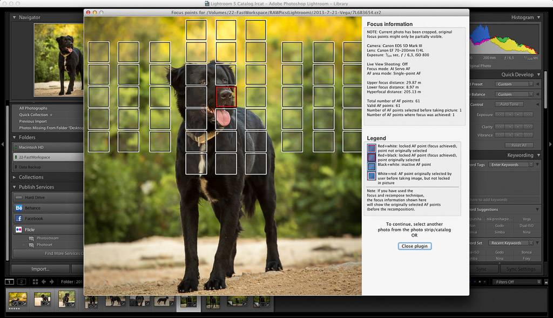Click the Hard Drive publish service icon
The height and width of the screenshot is (318, 553).
pyautogui.click(x=19, y=198)
